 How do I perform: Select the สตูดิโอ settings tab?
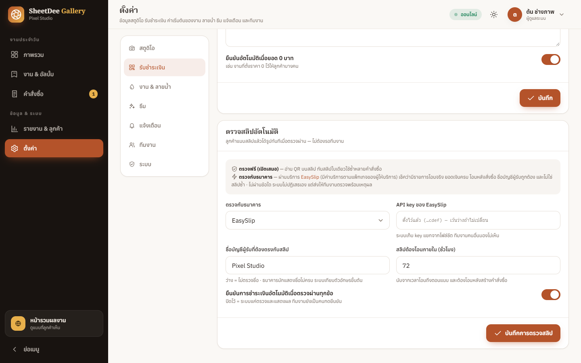[x=165, y=48]
